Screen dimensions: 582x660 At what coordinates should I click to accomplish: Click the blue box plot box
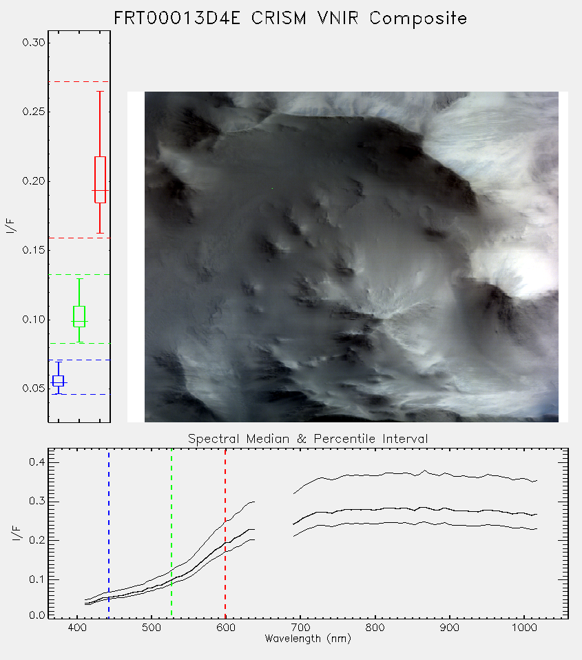(x=58, y=380)
